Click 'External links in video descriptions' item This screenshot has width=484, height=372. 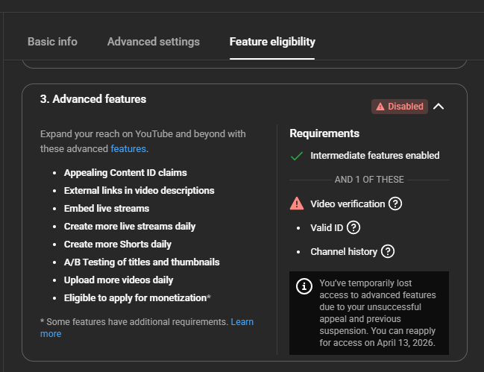coord(139,191)
